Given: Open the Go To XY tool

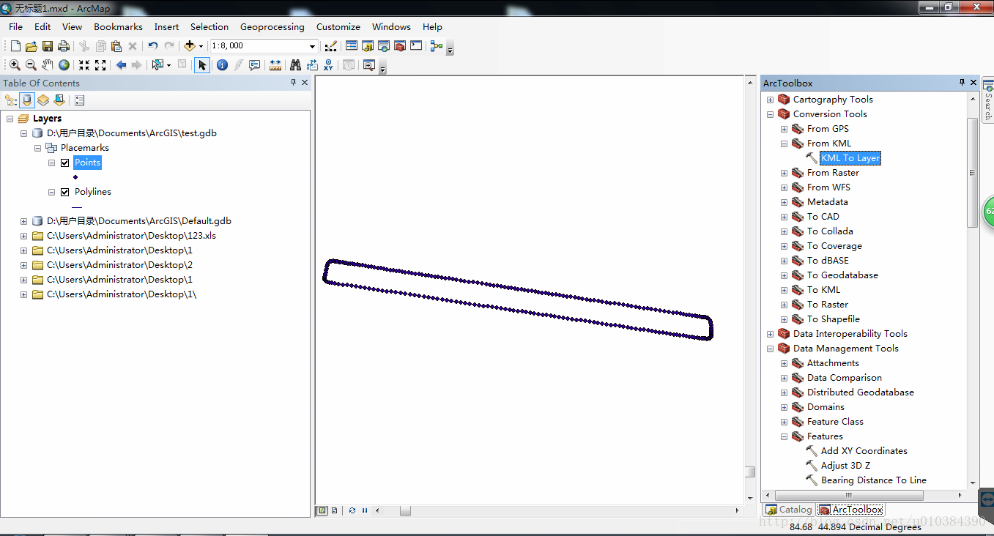Looking at the screenshot, I should (328, 65).
